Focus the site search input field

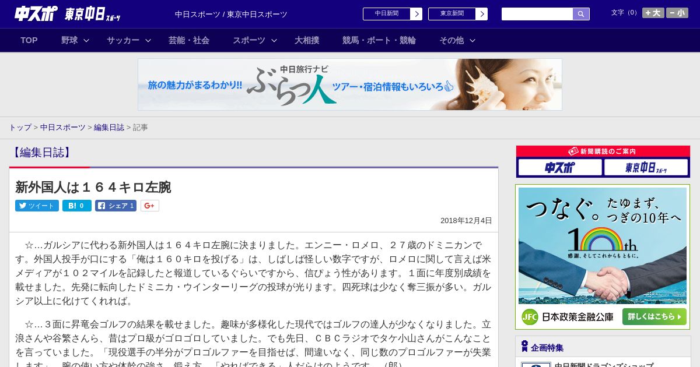[x=537, y=14]
